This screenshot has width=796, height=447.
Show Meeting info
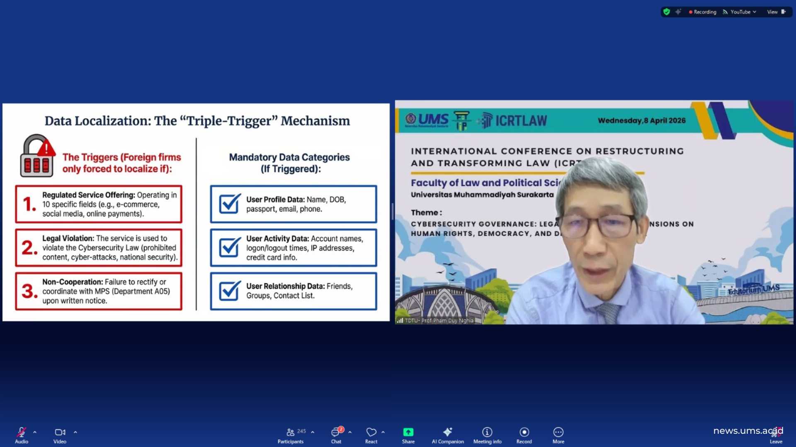[487, 433]
